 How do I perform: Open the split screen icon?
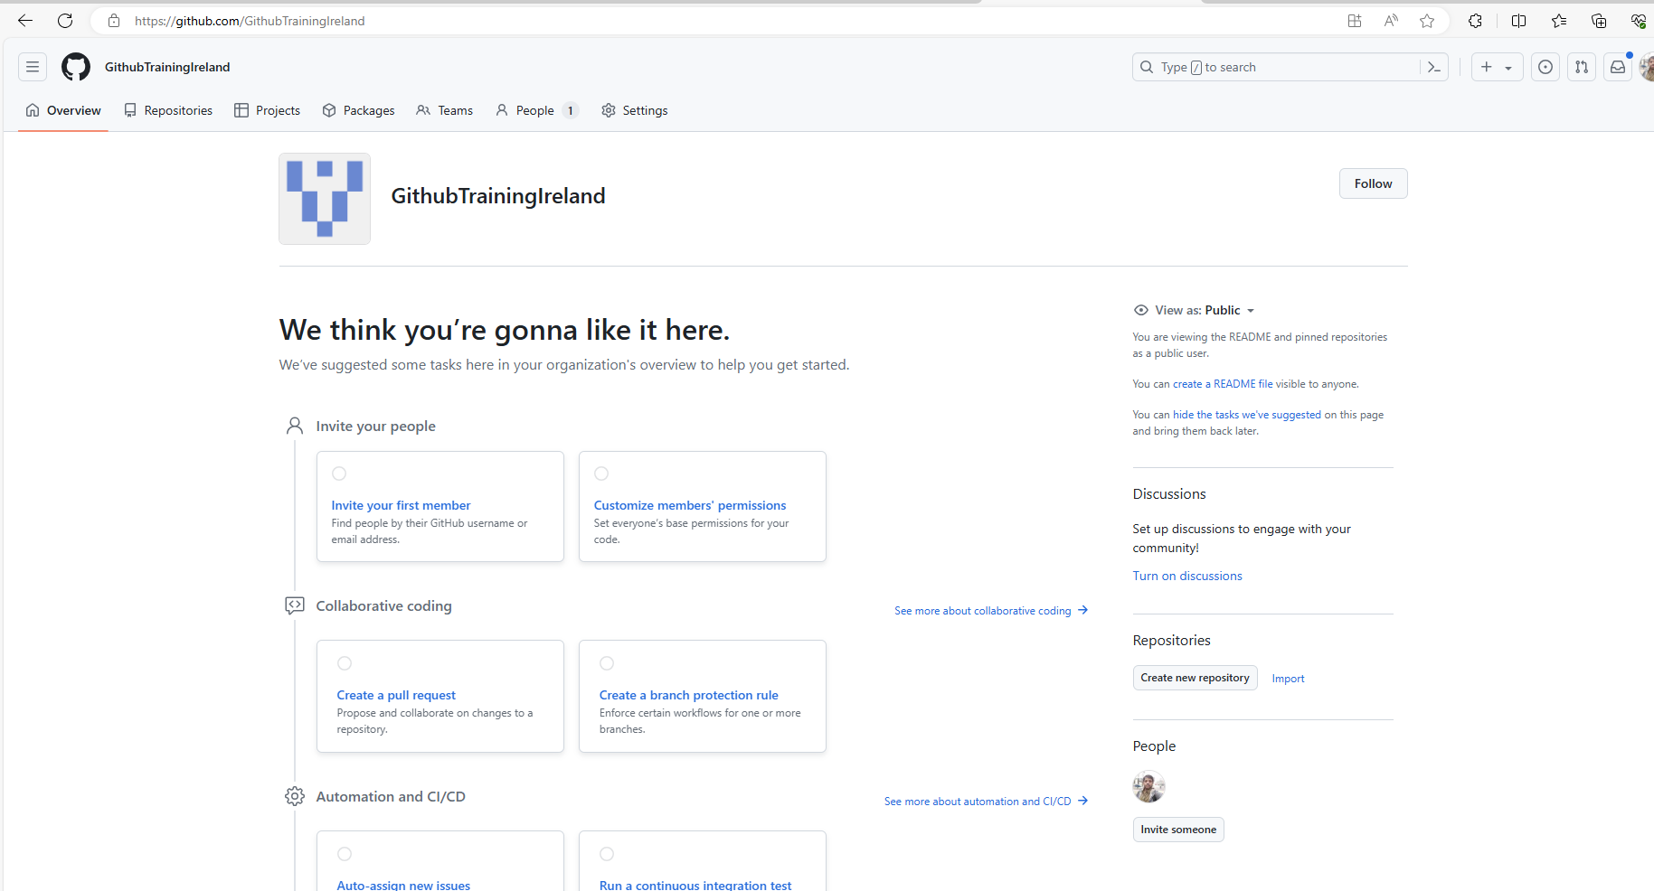1518,21
